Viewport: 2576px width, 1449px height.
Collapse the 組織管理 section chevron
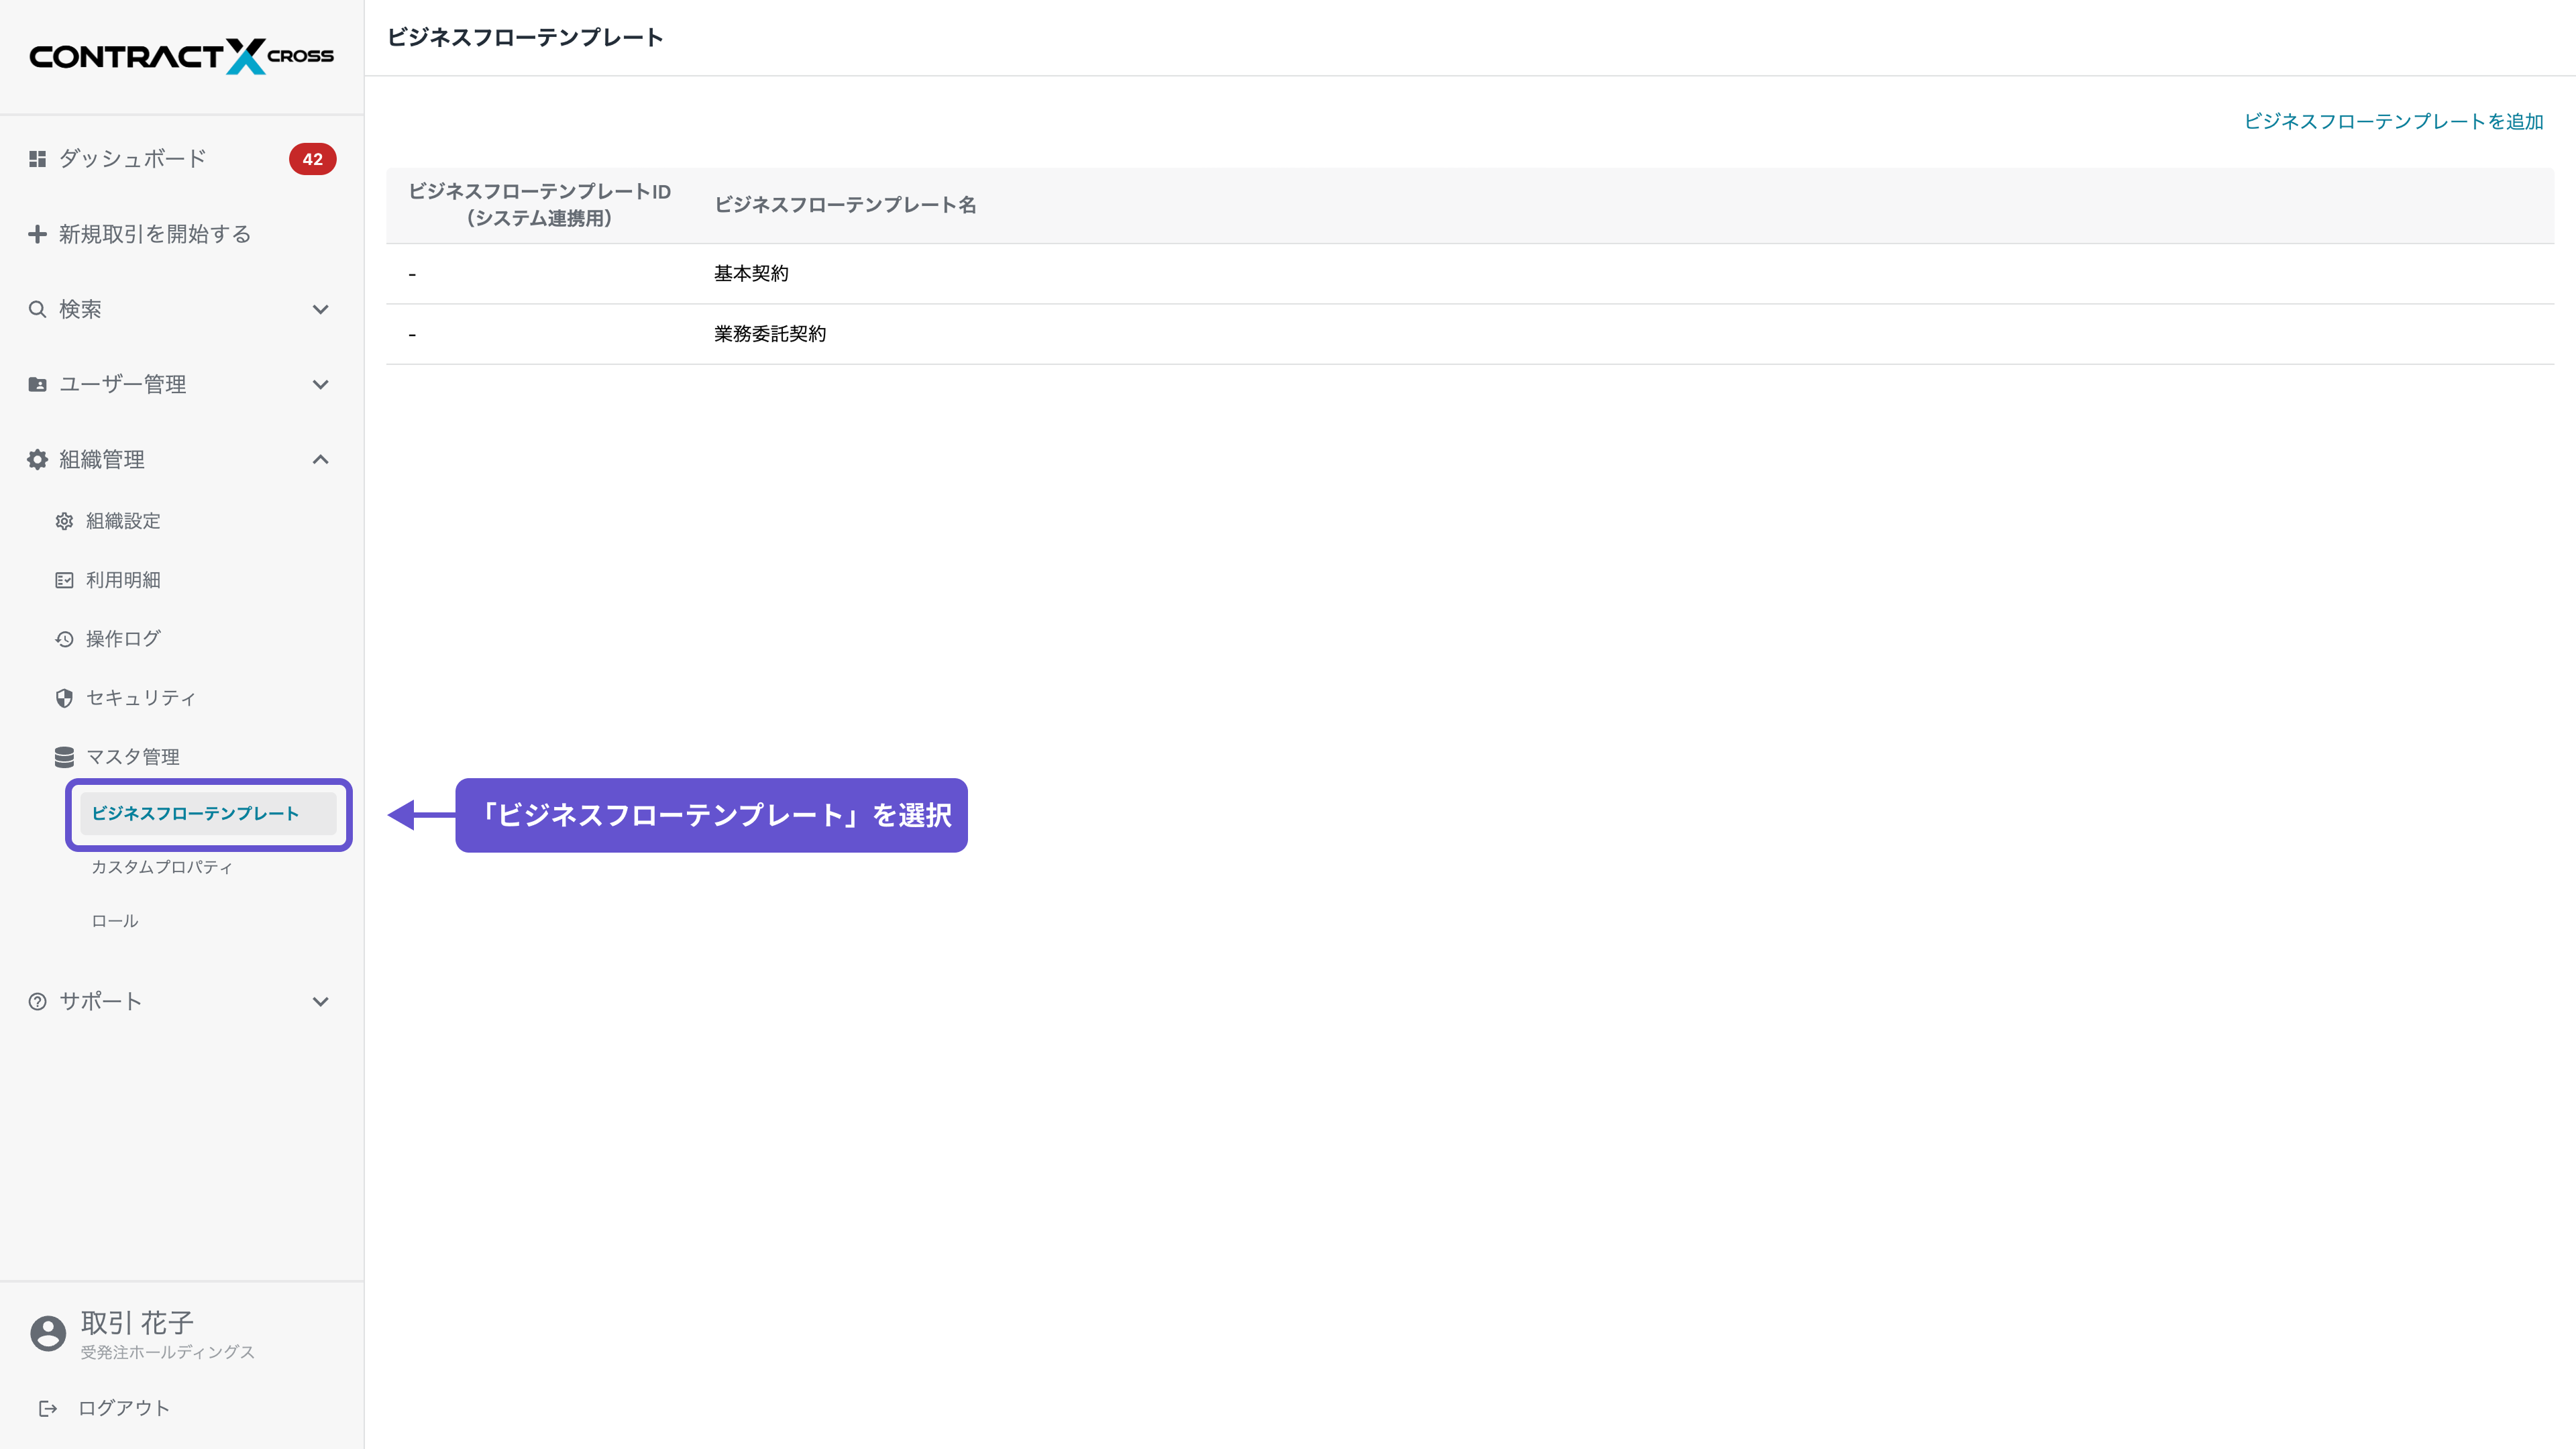(x=320, y=459)
